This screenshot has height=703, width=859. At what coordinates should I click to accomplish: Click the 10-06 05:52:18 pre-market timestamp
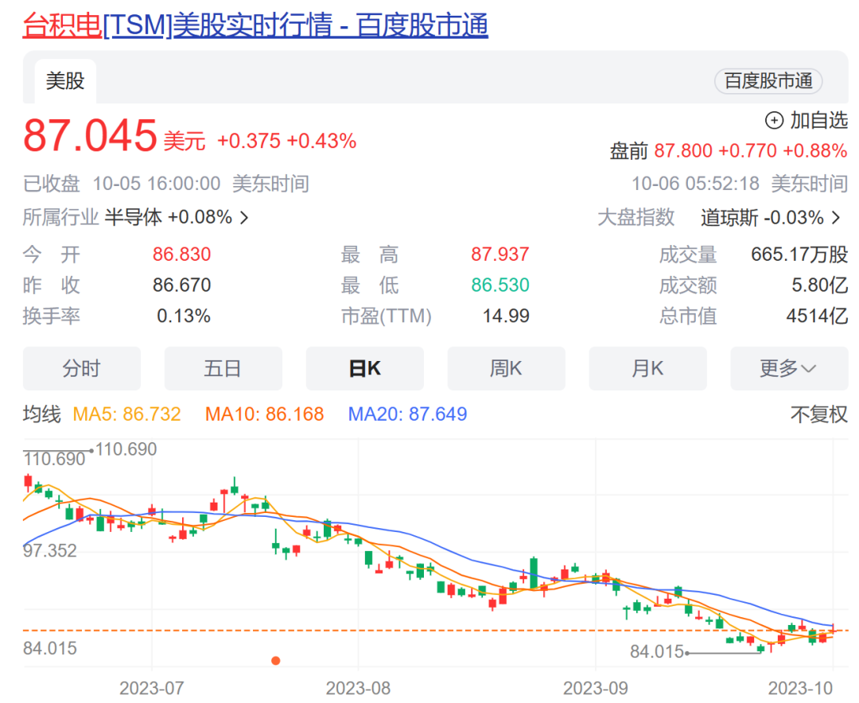coord(696,184)
